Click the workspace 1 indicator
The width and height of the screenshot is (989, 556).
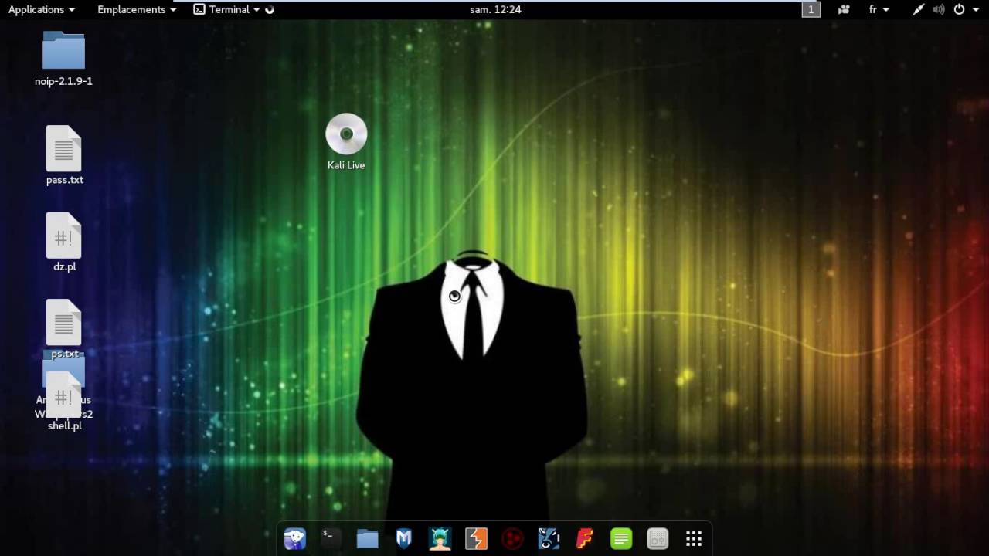click(811, 9)
